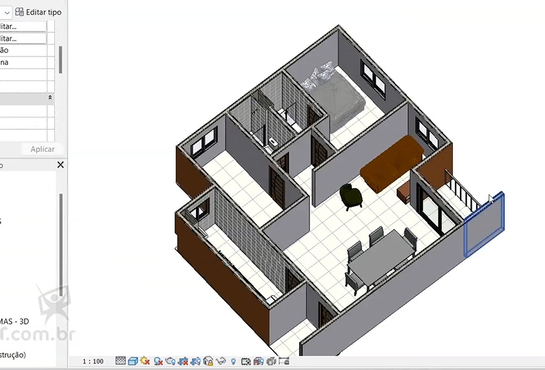Click the Edit Type icon beside Editar tipo
Screen dimensions: 545x370
19,12
